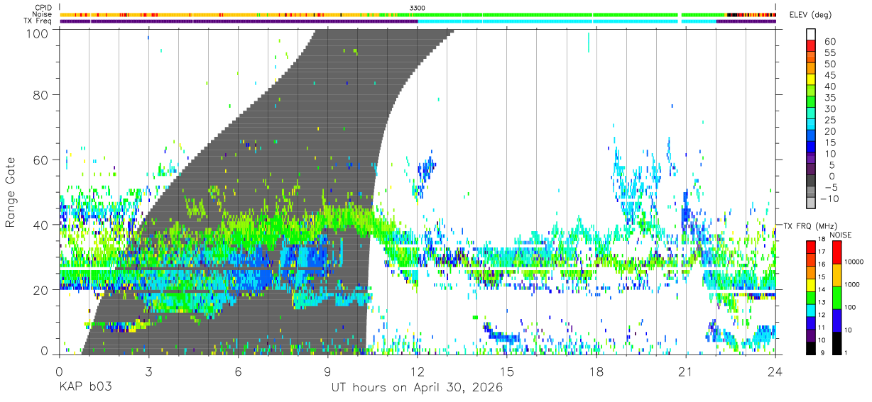872x402 pixels.
Task: Click the 60 label on elevation colorbar
Action: [829, 41]
